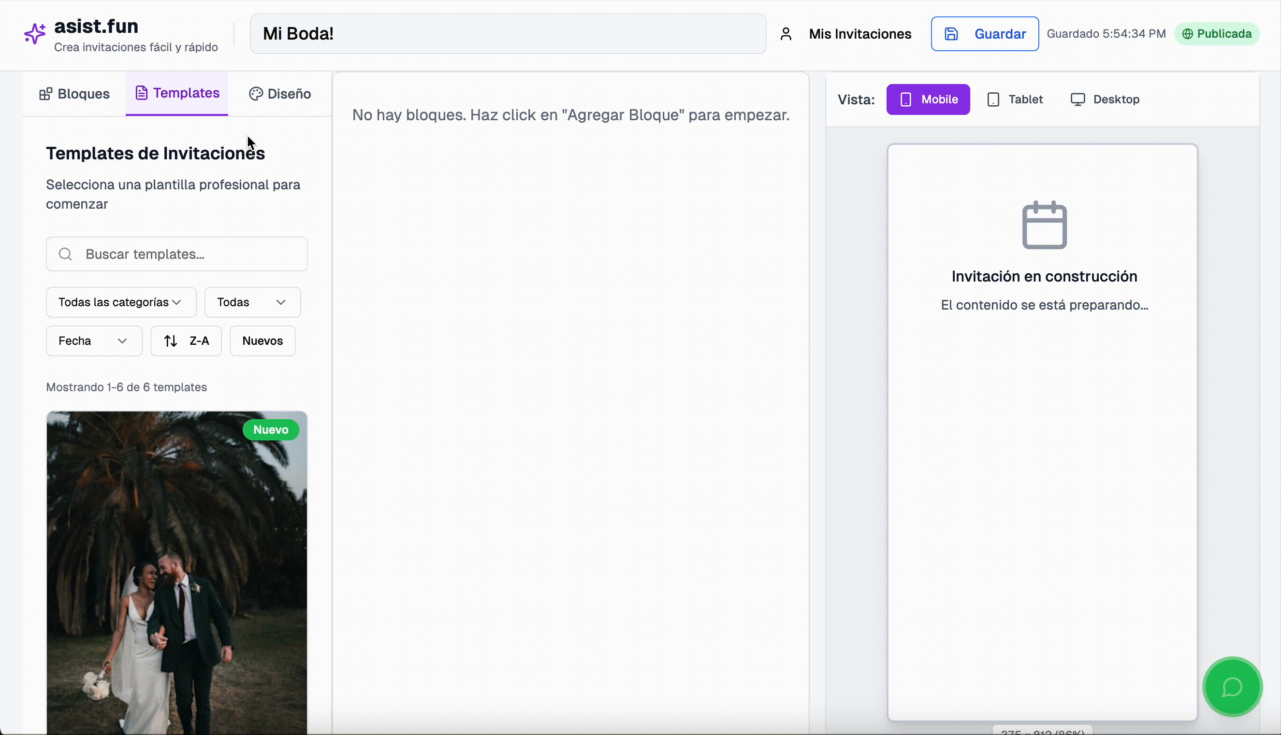Click the magnifier icon in search box
1281x735 pixels.
coord(65,254)
